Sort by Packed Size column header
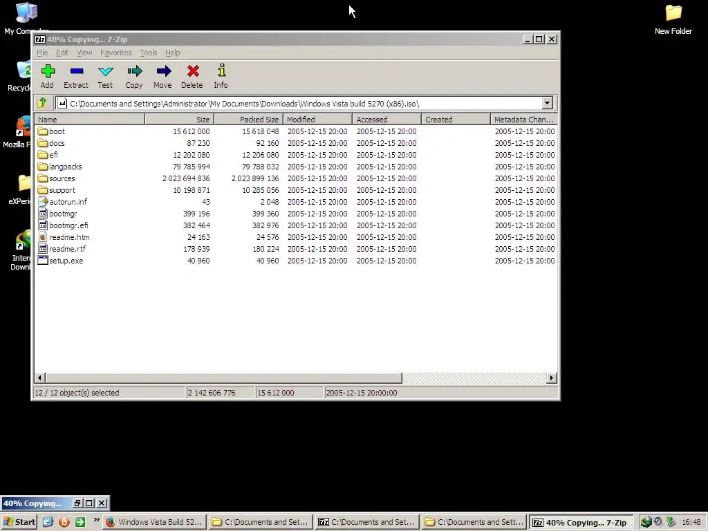 pyautogui.click(x=248, y=120)
